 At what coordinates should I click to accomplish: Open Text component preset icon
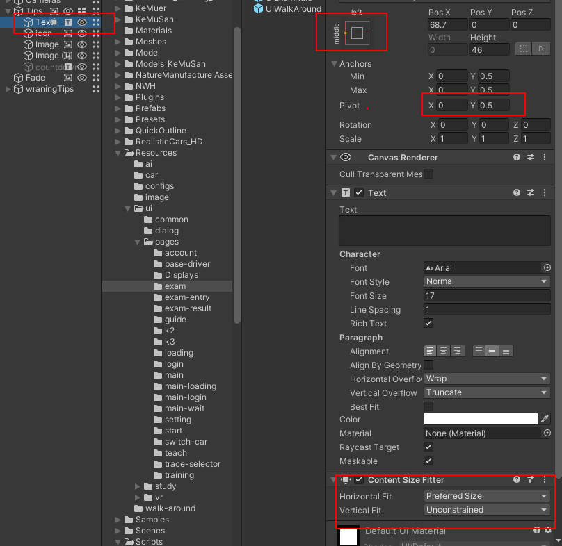(x=531, y=192)
